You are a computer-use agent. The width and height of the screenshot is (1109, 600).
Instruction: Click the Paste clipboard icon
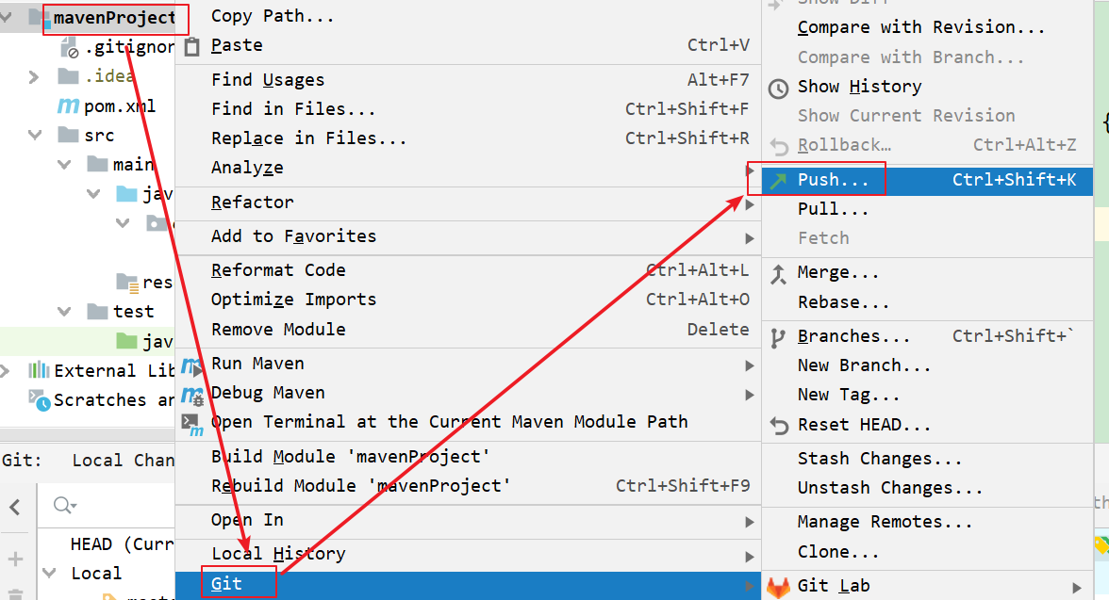[192, 45]
